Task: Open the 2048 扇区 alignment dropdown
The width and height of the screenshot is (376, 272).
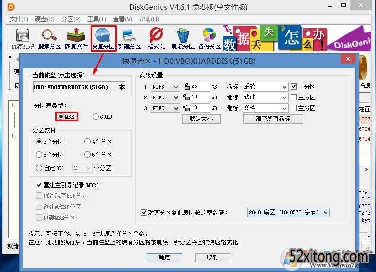Action: point(289,212)
